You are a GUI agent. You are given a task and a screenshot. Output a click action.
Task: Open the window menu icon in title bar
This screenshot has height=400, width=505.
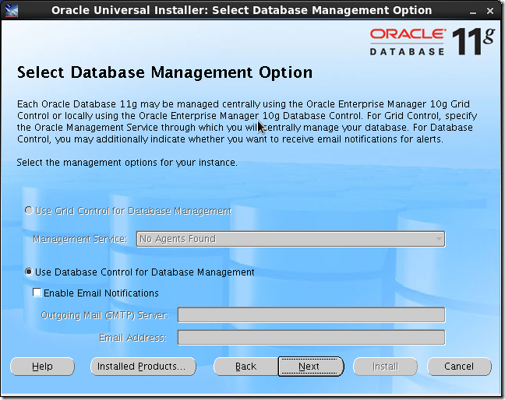pos(12,11)
